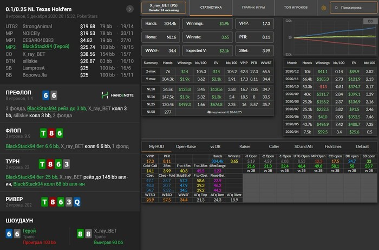Open the vs OR HUD tab
This screenshot has width=379, height=250.
coord(215,146)
